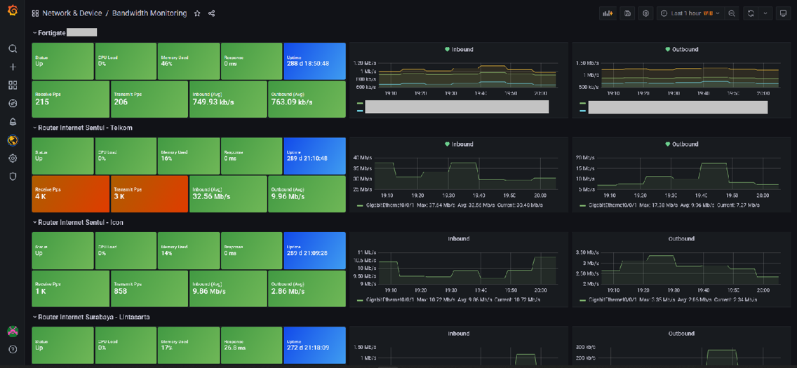Click Telkom Uptime 289 d 21:10:48 panel
Viewport: 797px width, 368px height.
coord(314,156)
